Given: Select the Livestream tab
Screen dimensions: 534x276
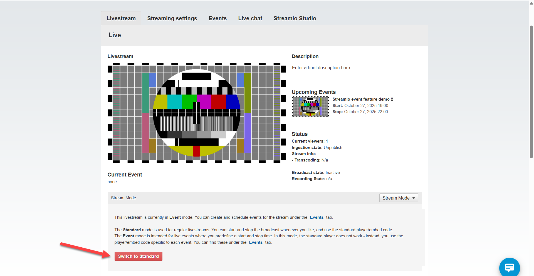Looking at the screenshot, I should point(121,18).
